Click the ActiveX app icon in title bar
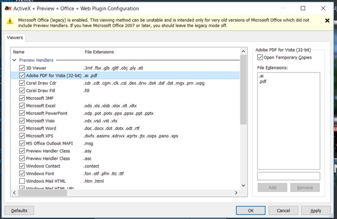The height and width of the screenshot is (219, 337). tap(8, 8)
